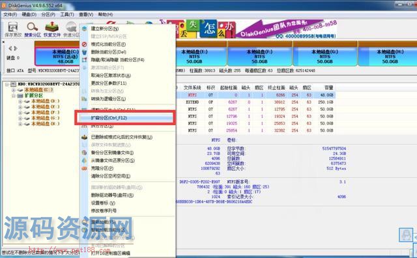The image size is (417, 258).
Task: Click the Save Changes (保存更改) toolbar icon
Action: (x=13, y=29)
